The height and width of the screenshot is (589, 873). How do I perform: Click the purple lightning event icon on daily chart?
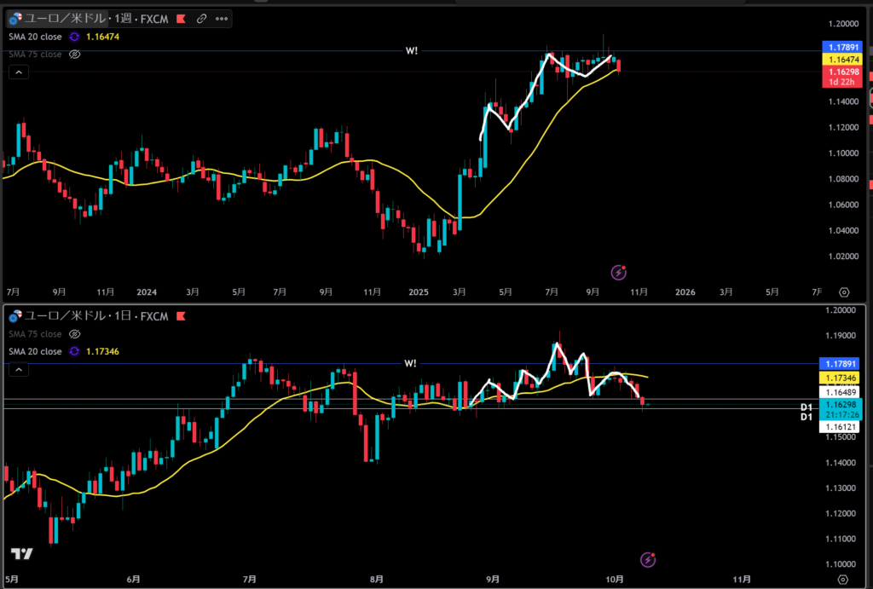click(x=648, y=560)
